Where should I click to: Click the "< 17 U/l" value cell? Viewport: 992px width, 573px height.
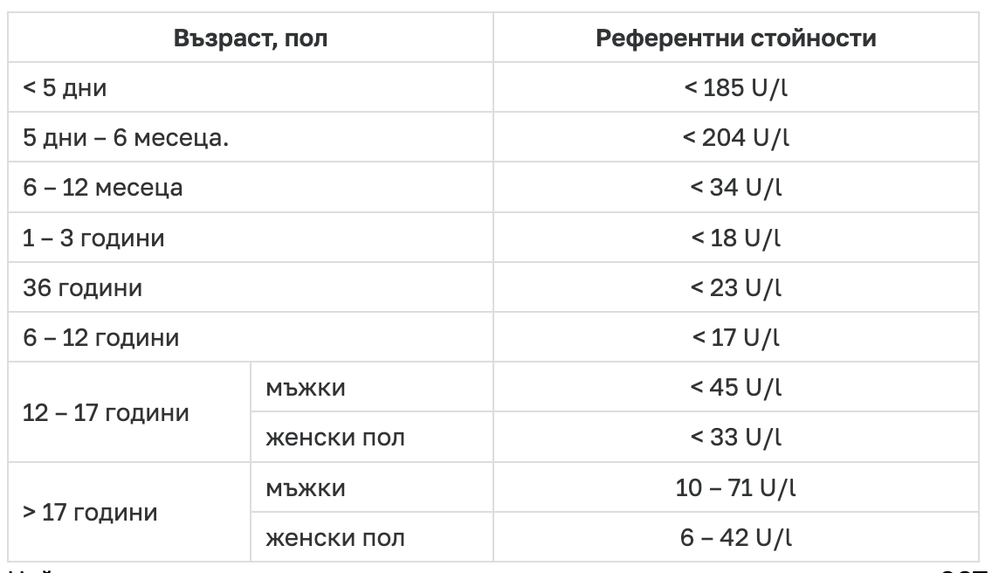(x=737, y=337)
